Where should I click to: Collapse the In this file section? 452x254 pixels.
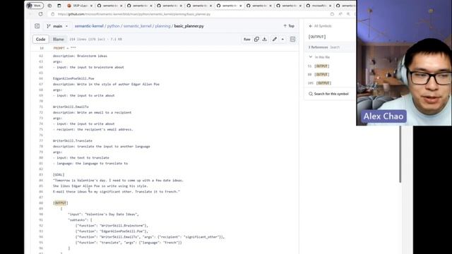coord(319,57)
